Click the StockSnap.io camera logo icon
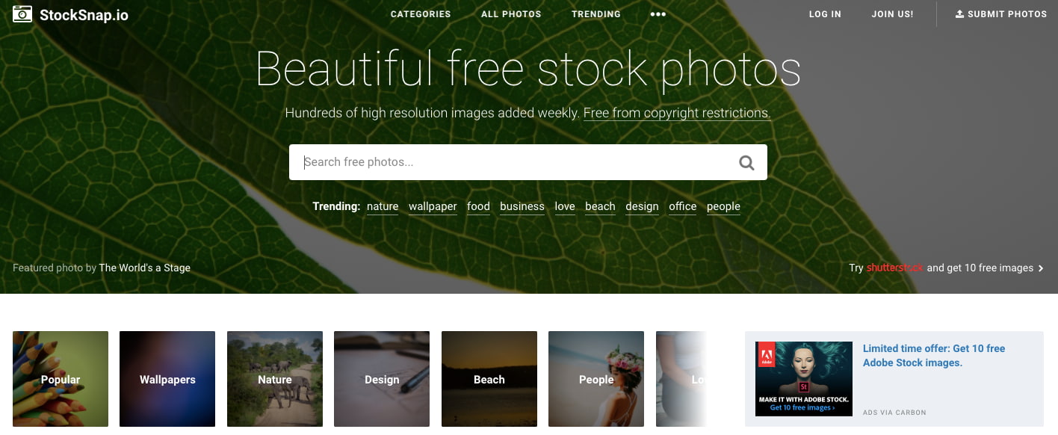The height and width of the screenshot is (435, 1058). 22,14
